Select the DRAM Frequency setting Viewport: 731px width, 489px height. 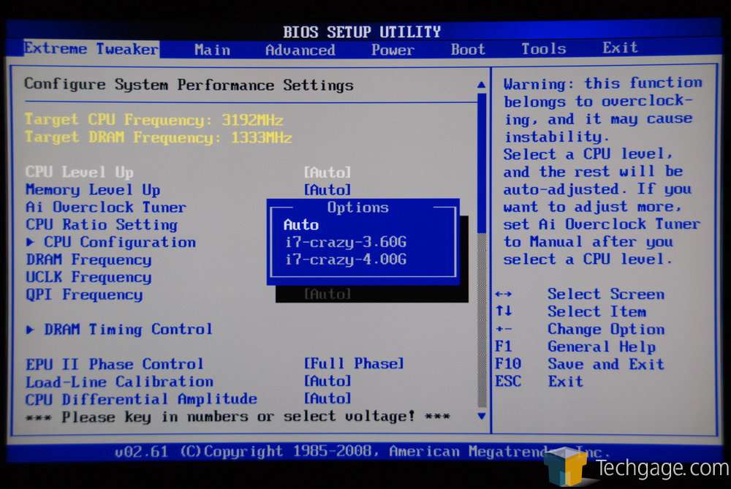pos(88,259)
